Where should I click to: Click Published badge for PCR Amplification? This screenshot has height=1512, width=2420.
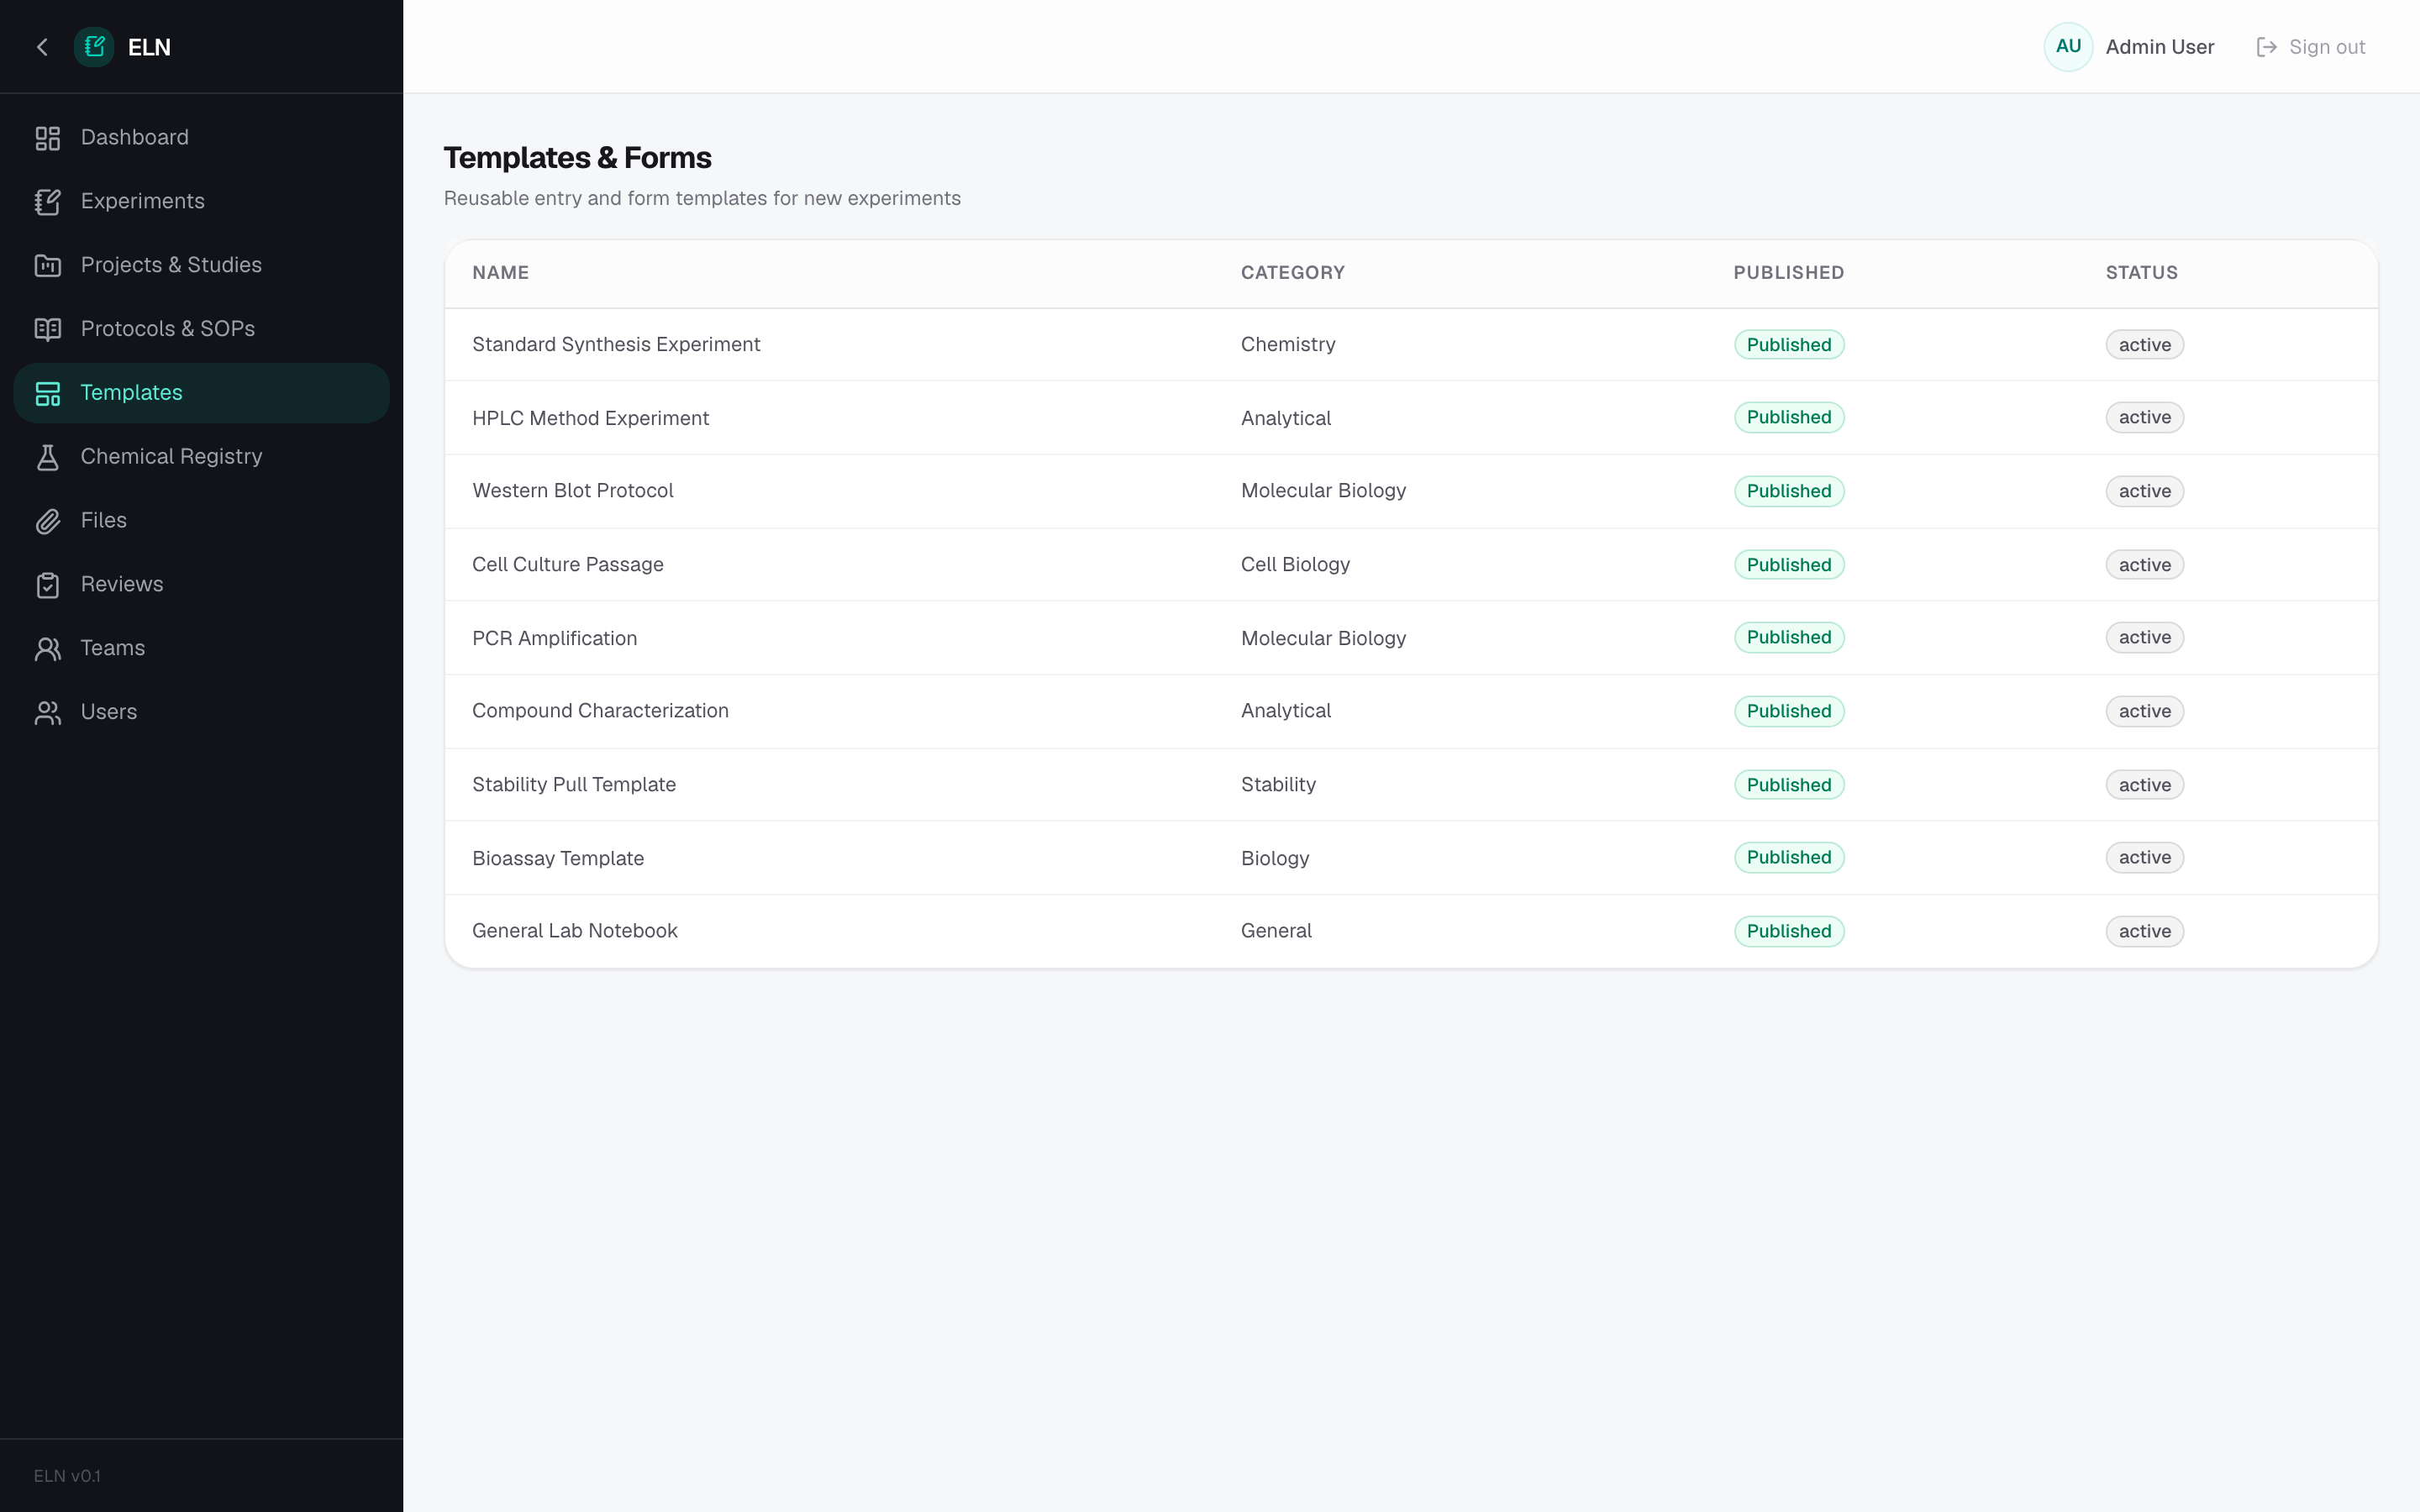(x=1789, y=638)
